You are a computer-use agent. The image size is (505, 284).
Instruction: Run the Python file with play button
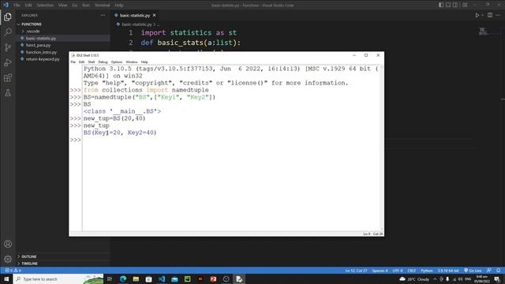click(477, 15)
